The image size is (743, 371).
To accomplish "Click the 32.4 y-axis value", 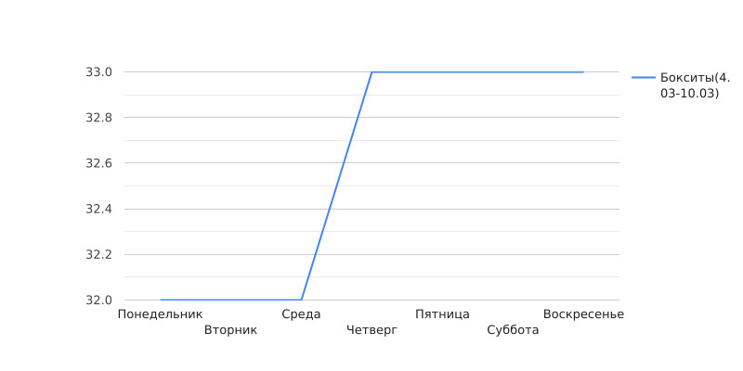I will point(98,209).
